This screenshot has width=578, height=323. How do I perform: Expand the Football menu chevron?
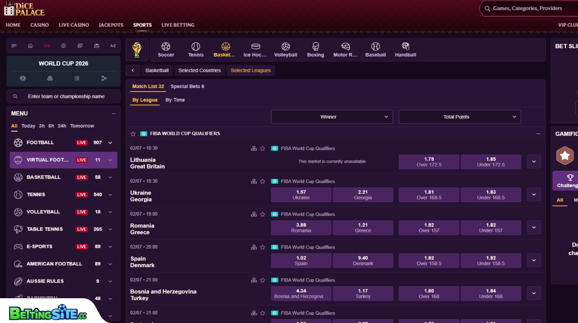pos(110,143)
